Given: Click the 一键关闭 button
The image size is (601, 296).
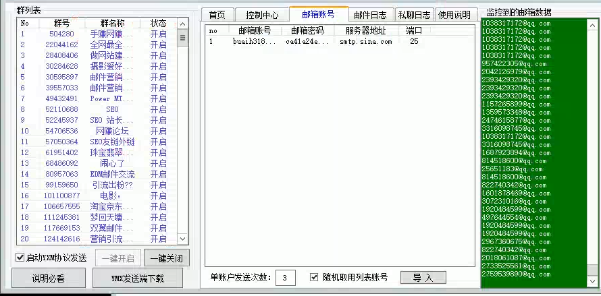Looking at the screenshot, I should click(166, 258).
